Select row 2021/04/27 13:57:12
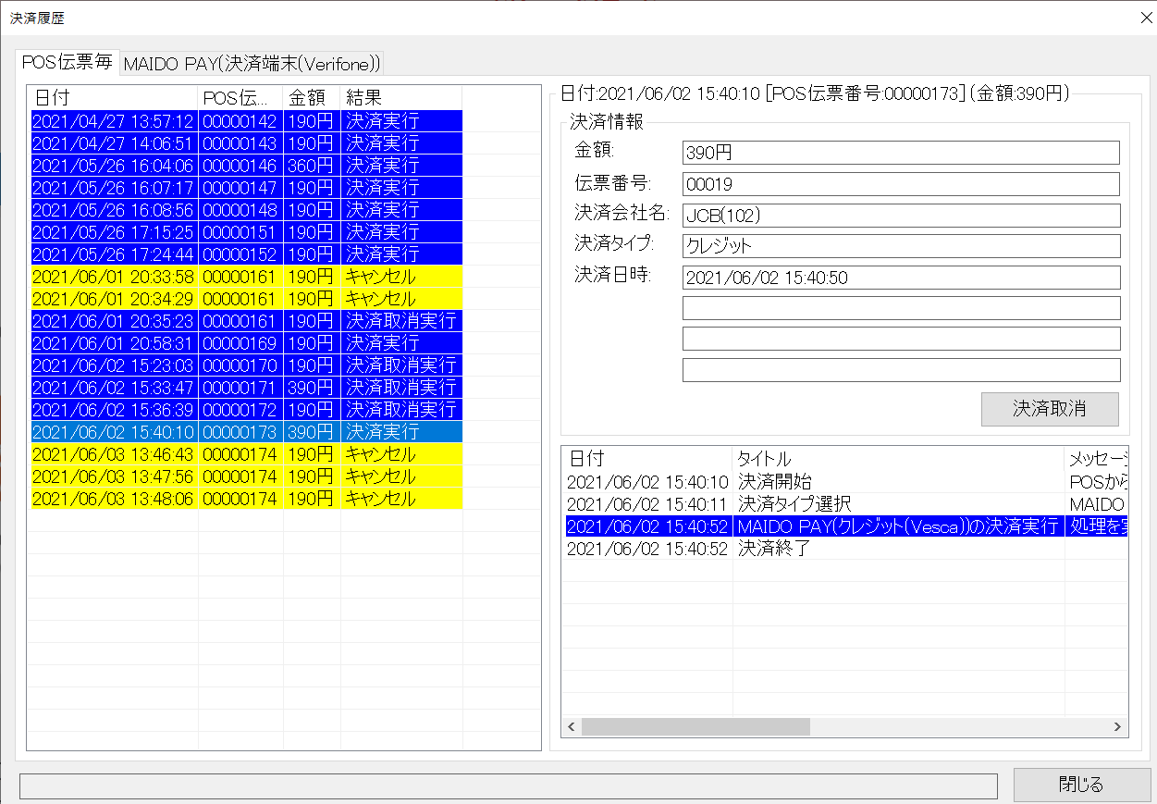This screenshot has height=804, width=1157. [x=247, y=121]
